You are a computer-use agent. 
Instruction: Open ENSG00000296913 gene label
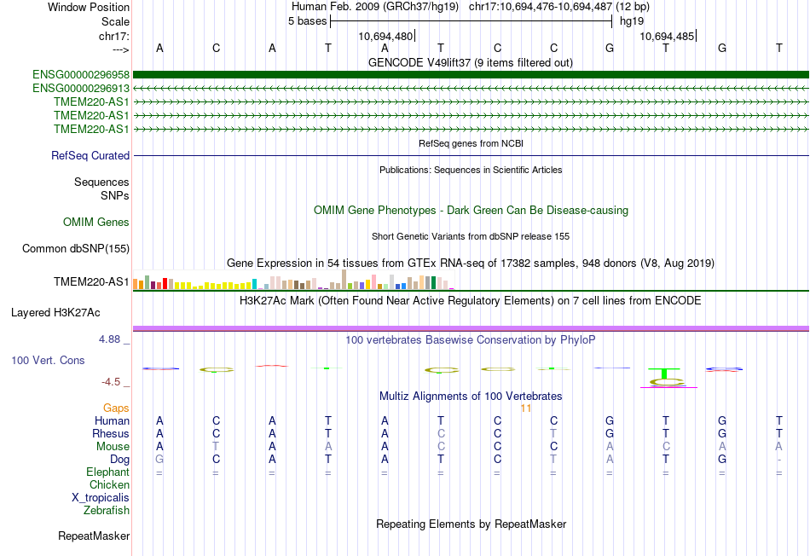tap(81, 89)
